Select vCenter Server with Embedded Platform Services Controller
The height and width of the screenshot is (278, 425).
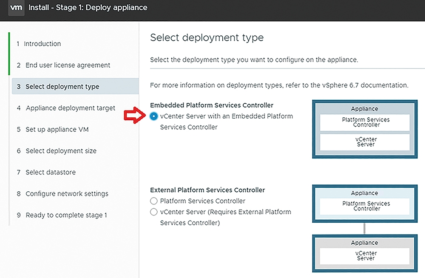click(x=154, y=116)
